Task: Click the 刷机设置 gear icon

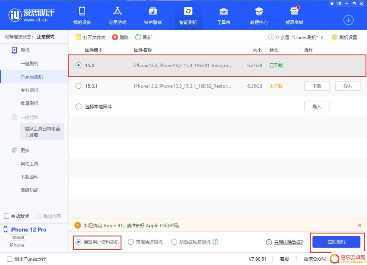Action: [x=334, y=37]
